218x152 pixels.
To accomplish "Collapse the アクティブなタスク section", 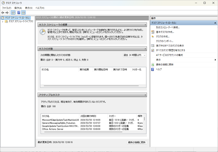I will (x=145, y=95).
